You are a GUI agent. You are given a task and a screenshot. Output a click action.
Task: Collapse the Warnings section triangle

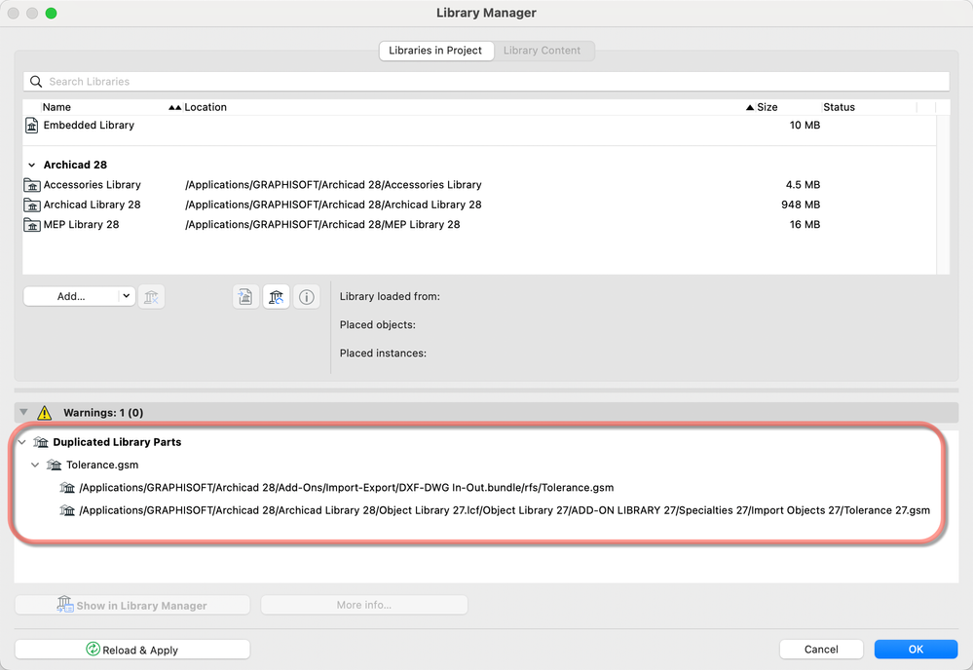[x=23, y=412]
